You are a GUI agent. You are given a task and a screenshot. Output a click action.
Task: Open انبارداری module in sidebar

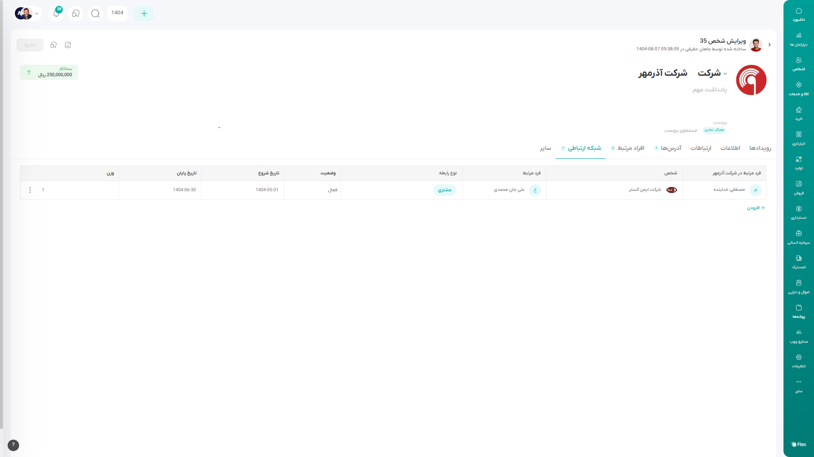pyautogui.click(x=798, y=138)
